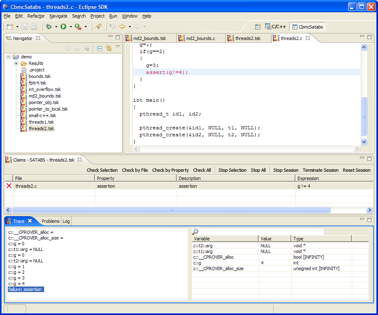Image resolution: width=378 pixels, height=315 pixels.
Task: Maximize the editor area
Action: [369, 37]
